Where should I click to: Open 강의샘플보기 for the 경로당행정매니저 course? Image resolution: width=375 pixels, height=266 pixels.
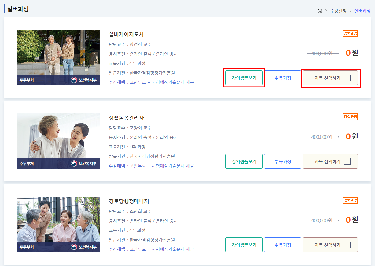point(244,245)
